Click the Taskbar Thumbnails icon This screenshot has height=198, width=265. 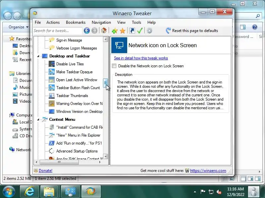pos(52,95)
